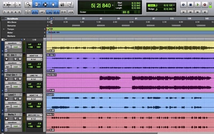The height and width of the screenshot is (134, 214).
Task: Toggle Zoom Toggle button with four arrows
Action: (28, 12)
